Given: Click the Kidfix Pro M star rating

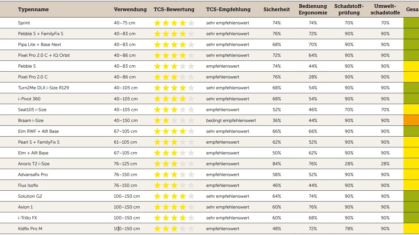Looking at the screenshot, I should 174,229.
